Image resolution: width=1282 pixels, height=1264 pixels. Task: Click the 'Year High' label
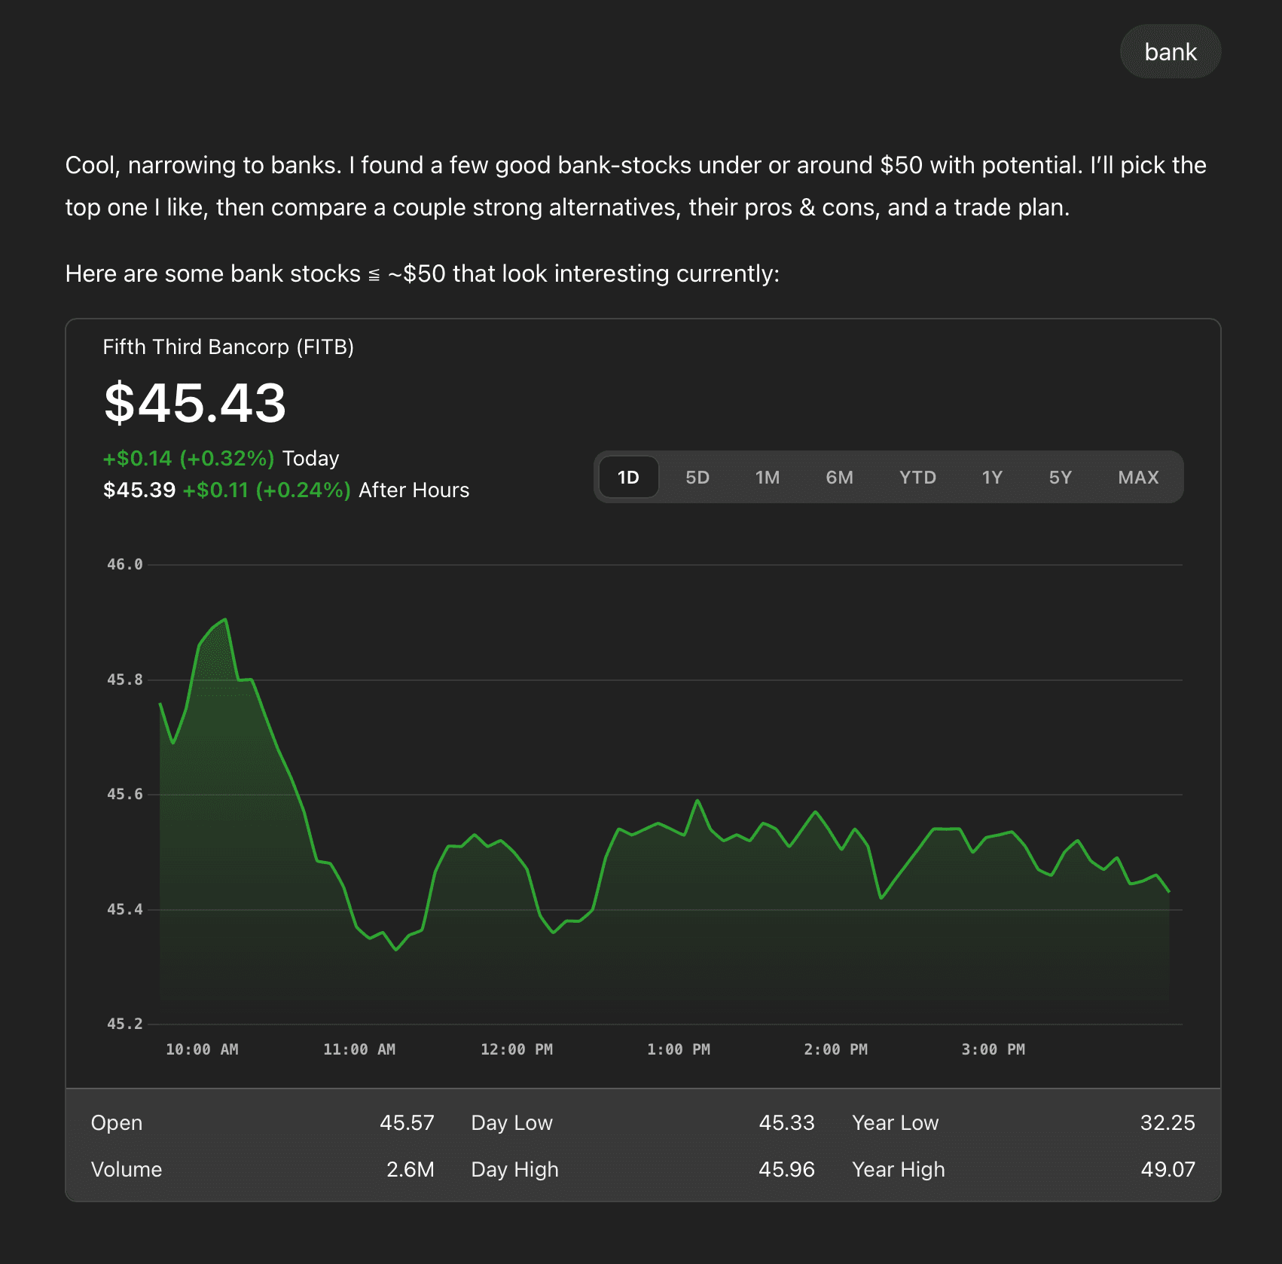899,1169
